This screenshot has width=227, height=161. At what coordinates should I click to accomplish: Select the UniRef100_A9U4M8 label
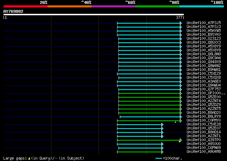(204, 152)
